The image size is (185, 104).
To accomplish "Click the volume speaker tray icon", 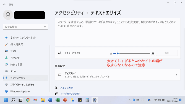I will 159,100.
